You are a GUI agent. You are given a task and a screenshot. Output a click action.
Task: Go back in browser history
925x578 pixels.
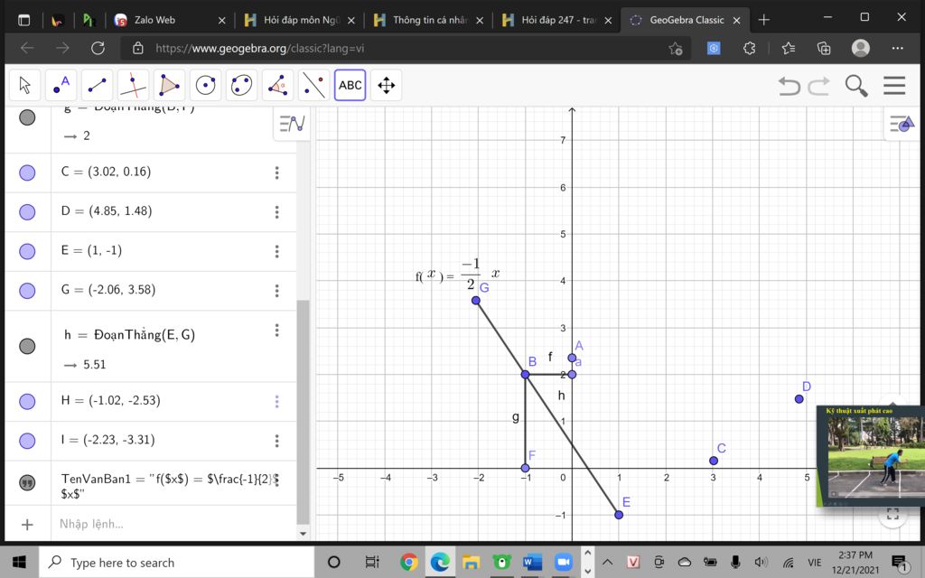(x=27, y=49)
